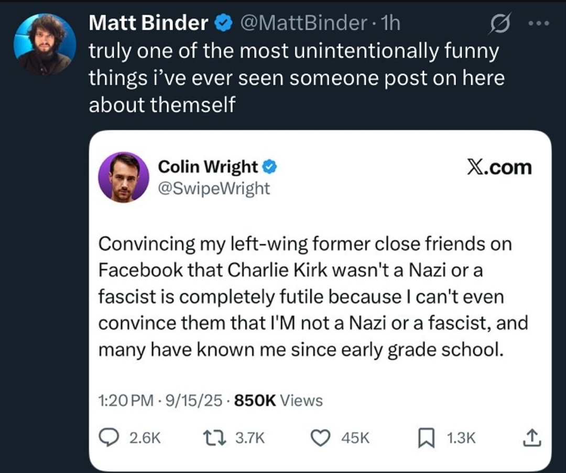Click Matt Binder's blue verified badge

coord(223,24)
